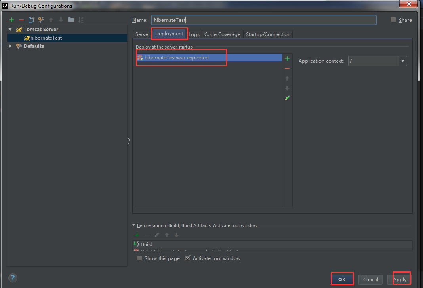Focus the Name input field

(x=264, y=20)
